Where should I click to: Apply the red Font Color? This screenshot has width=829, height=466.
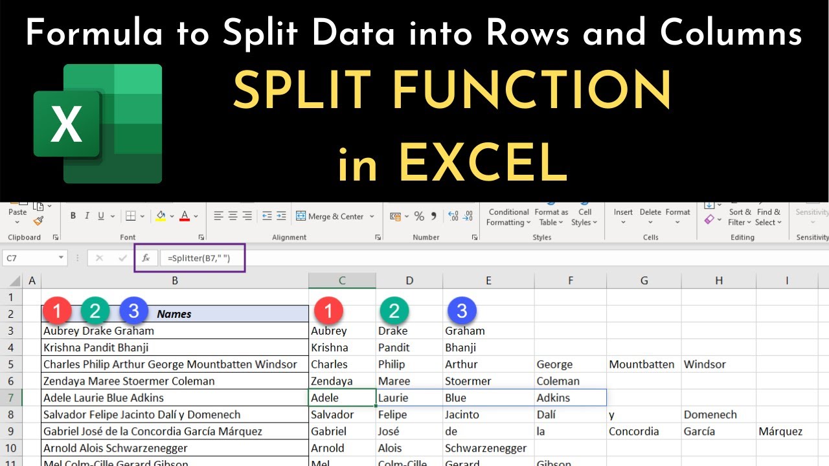click(x=185, y=216)
